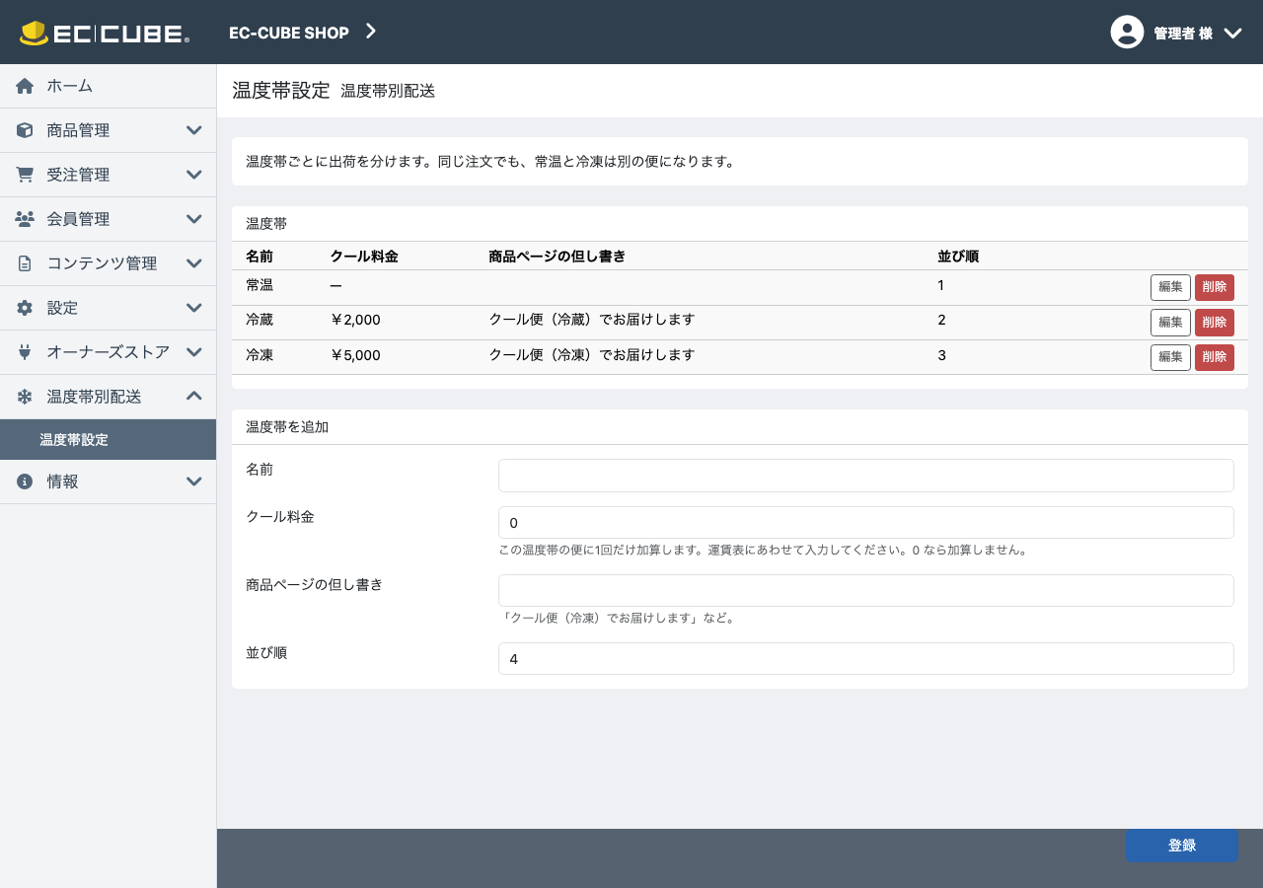Open the 商品管理 sidebar menu
Screen dimensions: 1263x888
click(108, 130)
